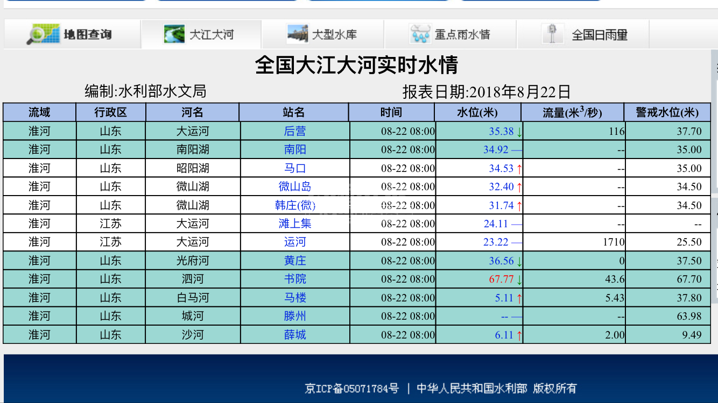Click the map magnifier icon beside 地图查询
Image resolution: width=718 pixels, height=403 pixels.
coord(44,33)
